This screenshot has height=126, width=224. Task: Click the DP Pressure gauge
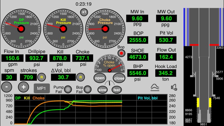[x=21, y=29]
